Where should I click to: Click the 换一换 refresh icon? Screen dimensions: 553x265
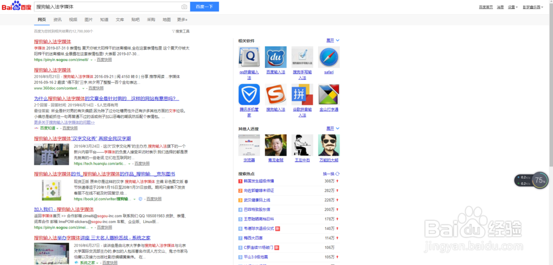pos(337,174)
